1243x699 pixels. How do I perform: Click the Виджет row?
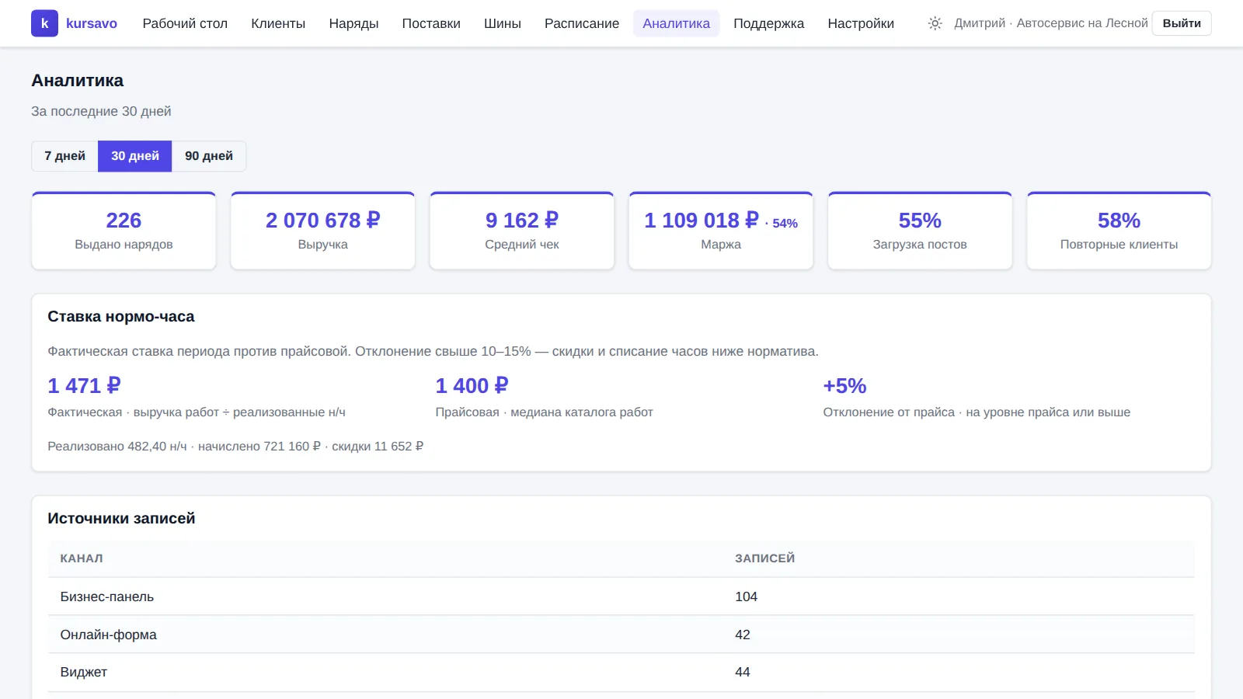click(621, 673)
